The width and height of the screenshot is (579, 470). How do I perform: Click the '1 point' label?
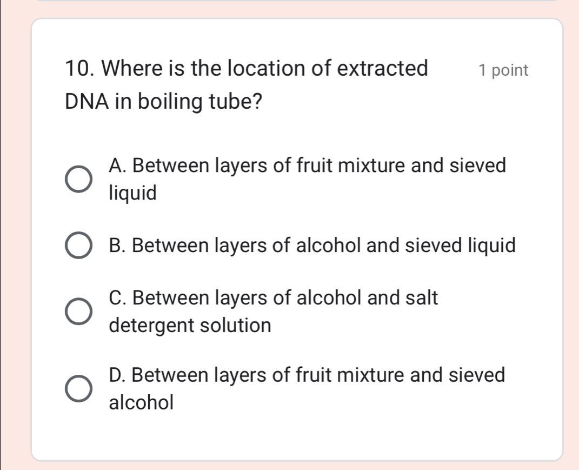(503, 70)
